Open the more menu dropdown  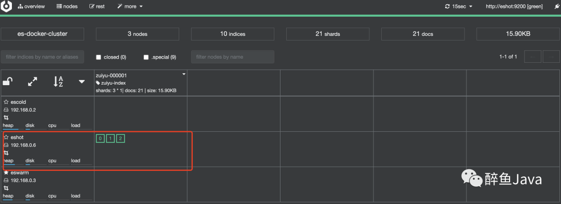pyautogui.click(x=130, y=6)
